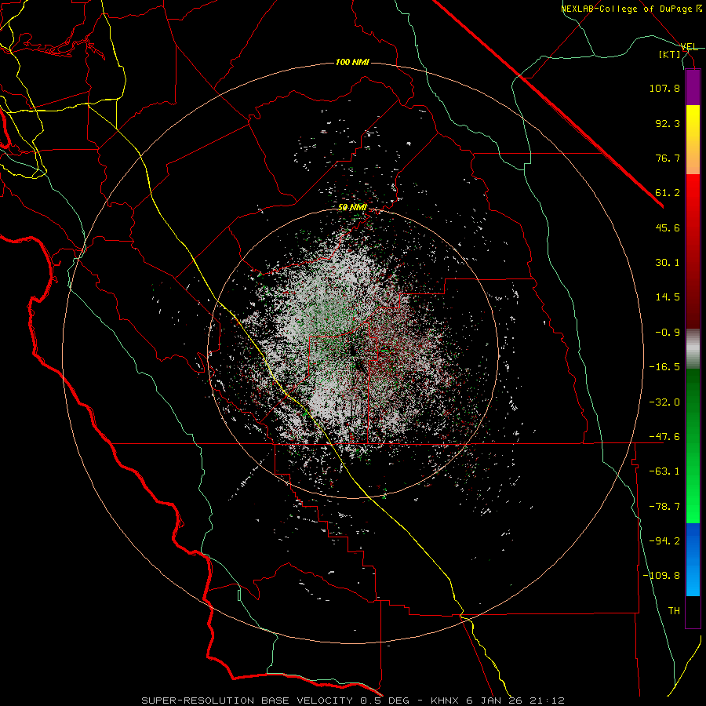706x706 pixels.
Task: Pick the blue segment of the velocity color bar
Action: point(693,559)
